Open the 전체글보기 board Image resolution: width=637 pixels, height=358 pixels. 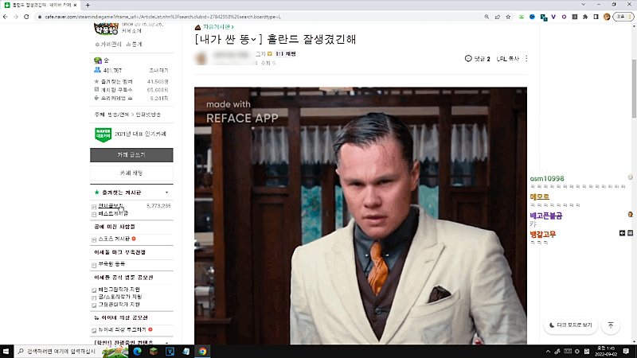(111, 206)
